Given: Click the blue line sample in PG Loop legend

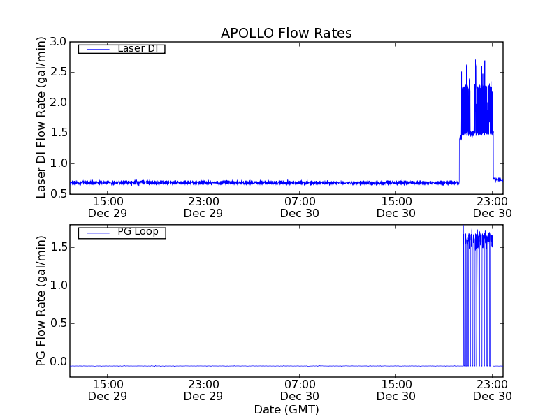Looking at the screenshot, I should [96, 233].
